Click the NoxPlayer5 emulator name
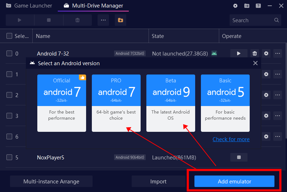Image resolution: width=287 pixels, height=192 pixels. coord(51,158)
